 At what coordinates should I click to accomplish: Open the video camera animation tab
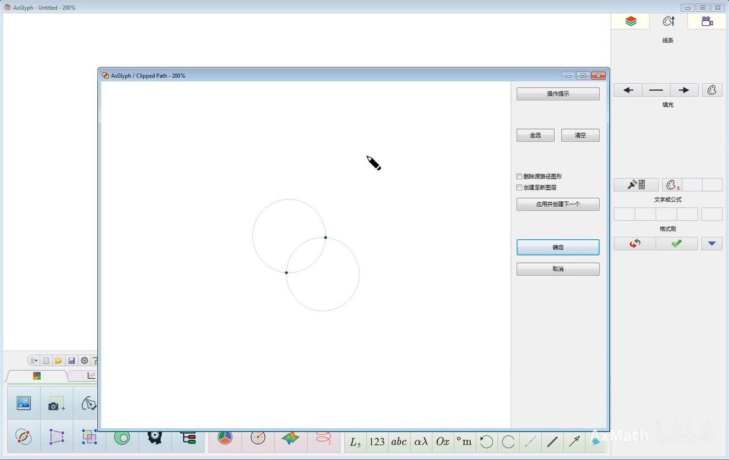(x=707, y=21)
